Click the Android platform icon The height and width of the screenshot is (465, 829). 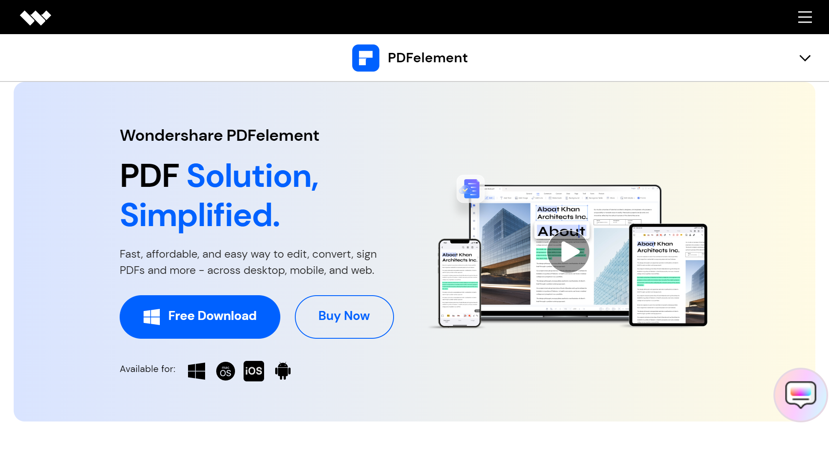pos(282,371)
